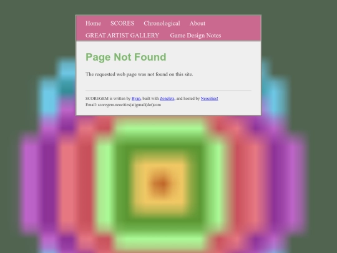Viewport: 337px width, 253px height.
Task: Visit the Neocities! hosting link
Action: coord(209,98)
